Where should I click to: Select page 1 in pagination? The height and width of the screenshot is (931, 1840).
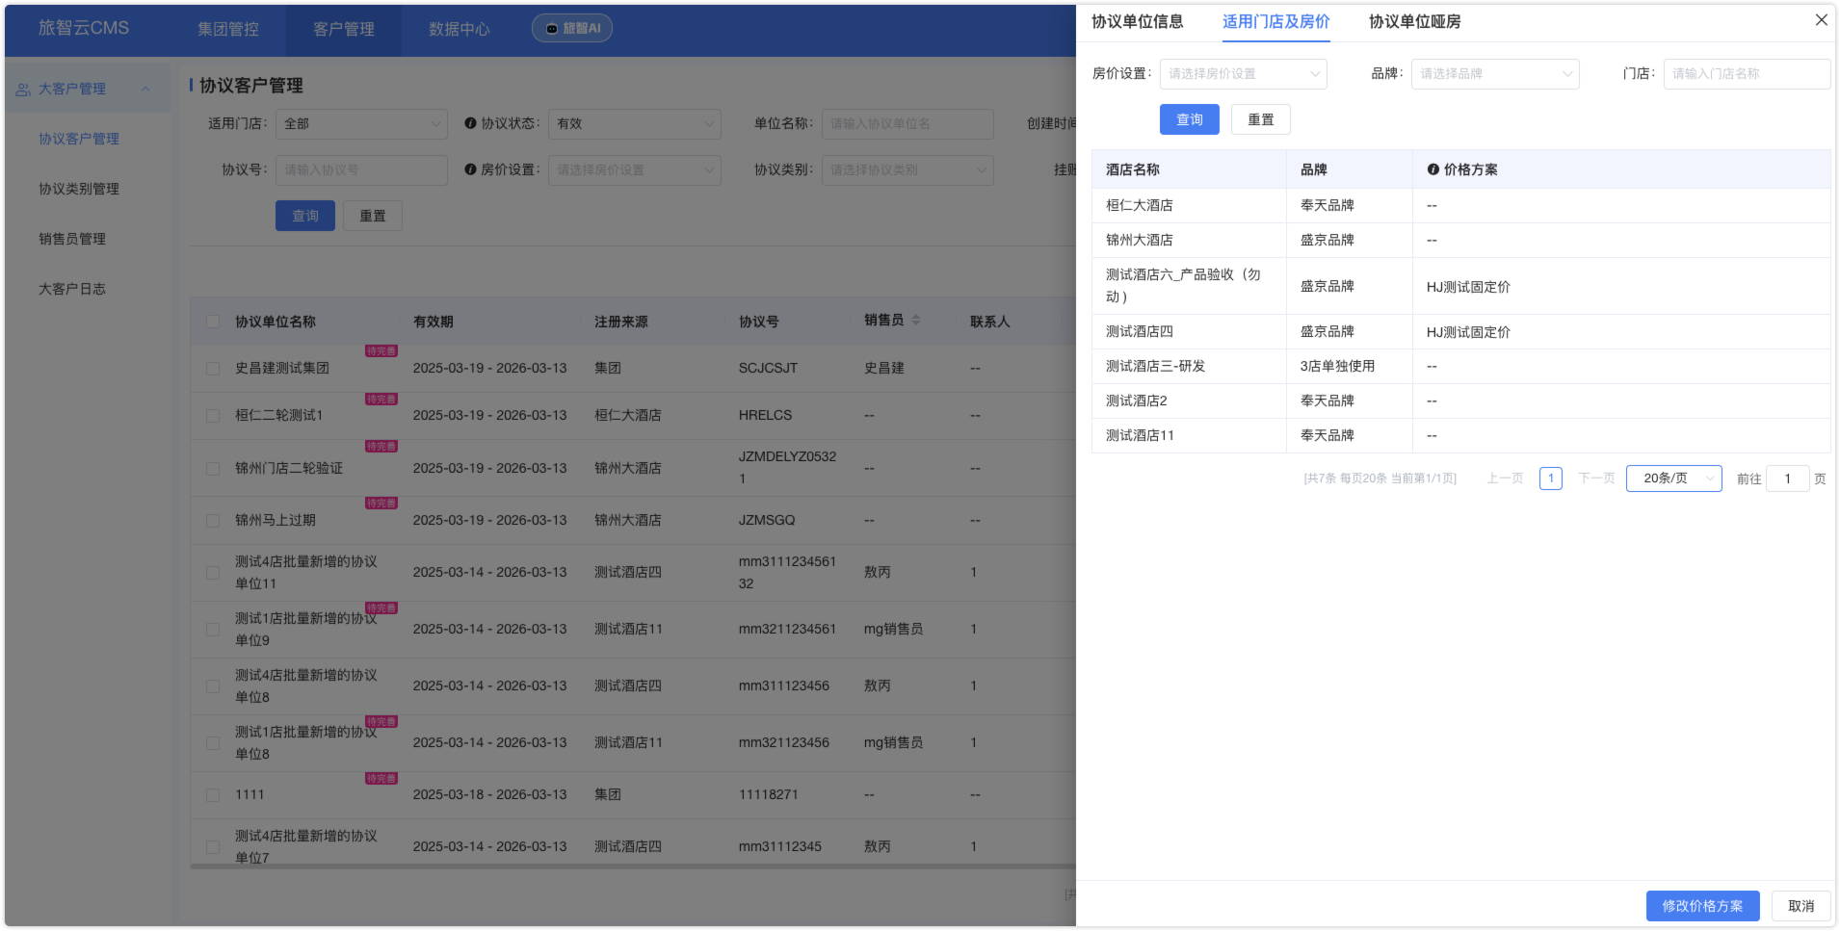[1551, 478]
